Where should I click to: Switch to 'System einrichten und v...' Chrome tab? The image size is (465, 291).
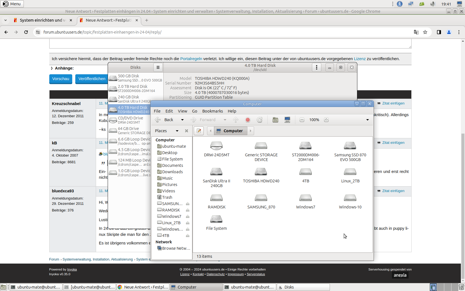[x=43, y=20]
